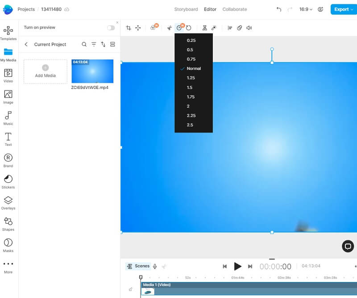
Task: Enable the Turn on preview toggle
Action: 111,27
